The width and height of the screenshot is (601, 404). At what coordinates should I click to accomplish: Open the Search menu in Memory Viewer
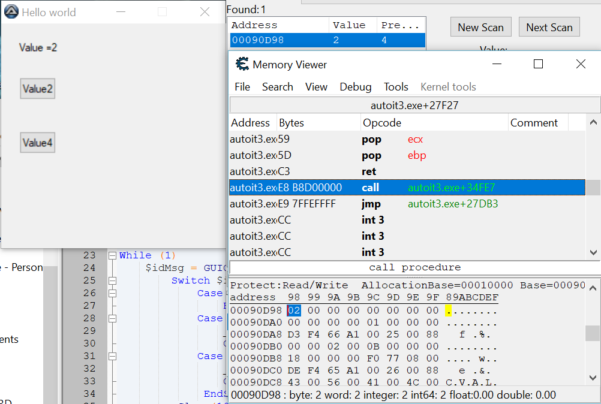[278, 87]
